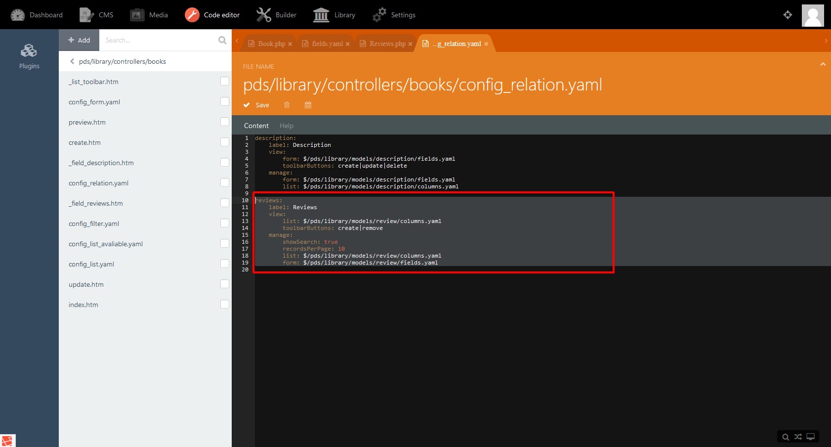
Task: Click the fullscreen monitor icon at bottom right
Action: pos(810,437)
